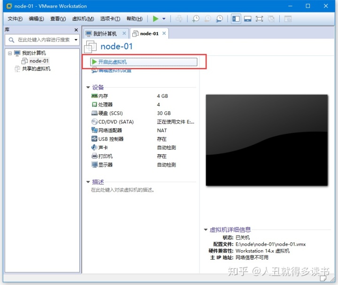This screenshot has width=338, height=285.
Task: Close the 库 library panel
Action: [x=76, y=30]
